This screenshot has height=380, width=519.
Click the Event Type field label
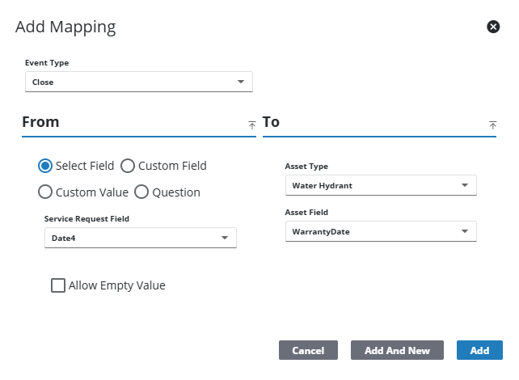pyautogui.click(x=47, y=62)
